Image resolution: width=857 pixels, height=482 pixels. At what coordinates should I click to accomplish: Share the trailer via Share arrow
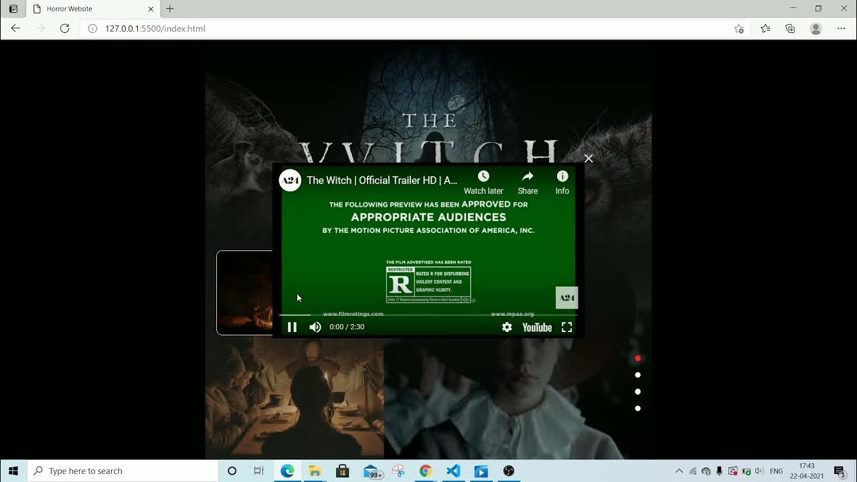528,176
